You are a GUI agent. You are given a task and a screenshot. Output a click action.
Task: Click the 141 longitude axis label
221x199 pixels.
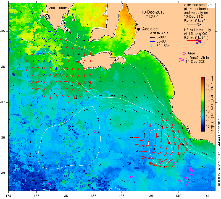coord(207,196)
